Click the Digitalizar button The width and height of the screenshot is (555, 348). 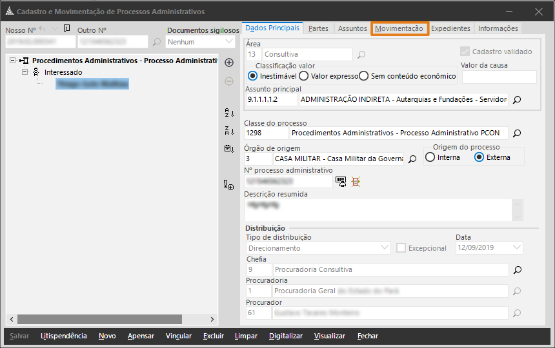(286, 336)
